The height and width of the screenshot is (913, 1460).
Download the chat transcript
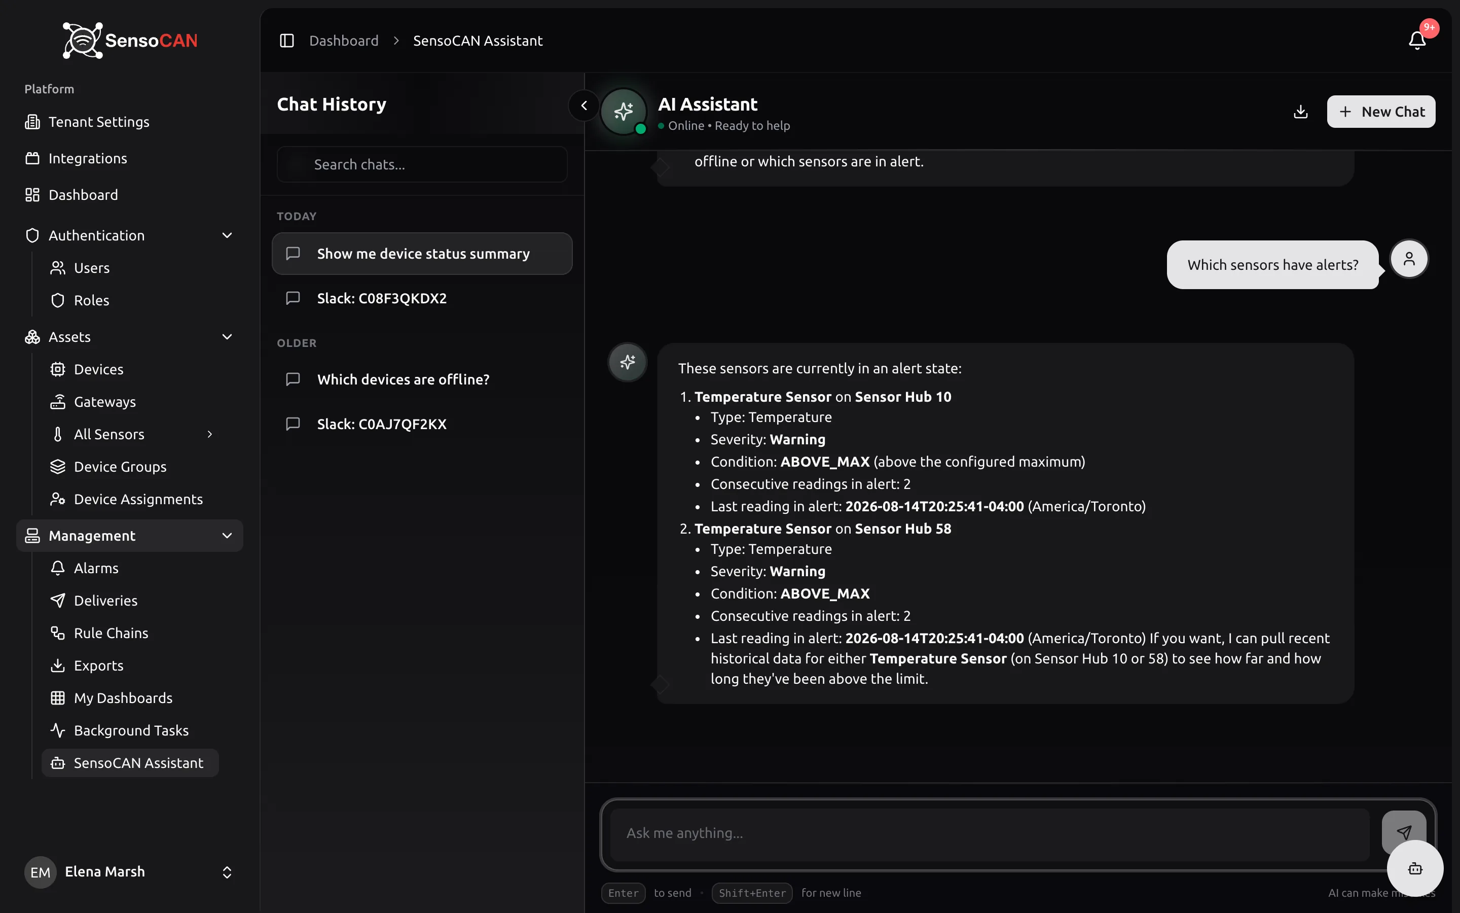tap(1301, 112)
